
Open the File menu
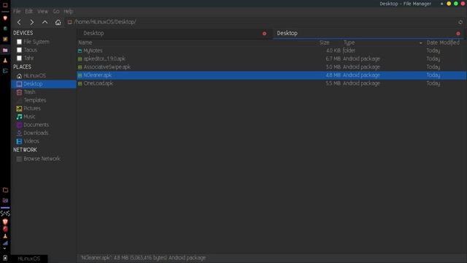pyautogui.click(x=17, y=12)
